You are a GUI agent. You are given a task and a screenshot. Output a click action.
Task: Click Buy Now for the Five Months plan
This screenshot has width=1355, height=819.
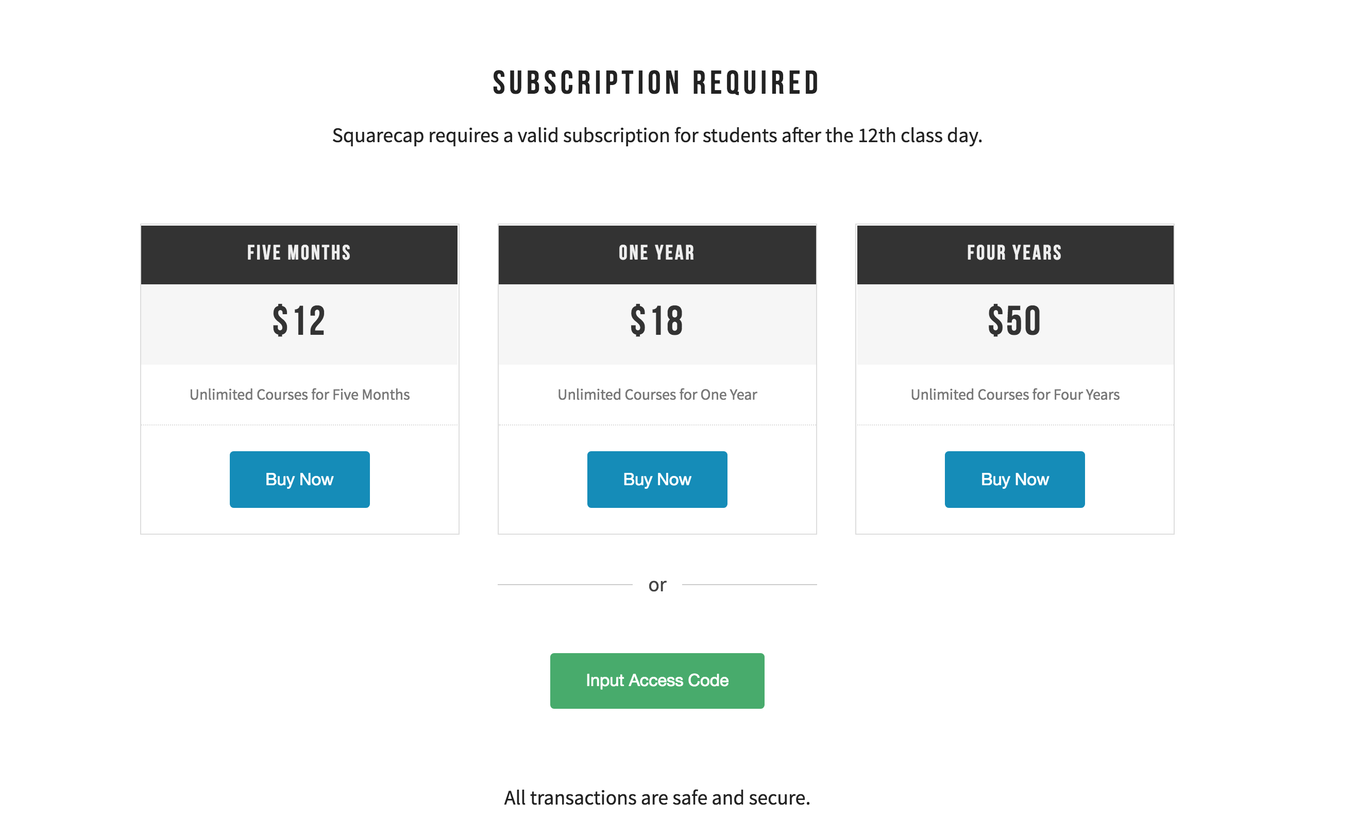pos(299,480)
